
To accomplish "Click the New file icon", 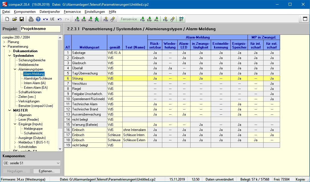I will tap(7, 19).
